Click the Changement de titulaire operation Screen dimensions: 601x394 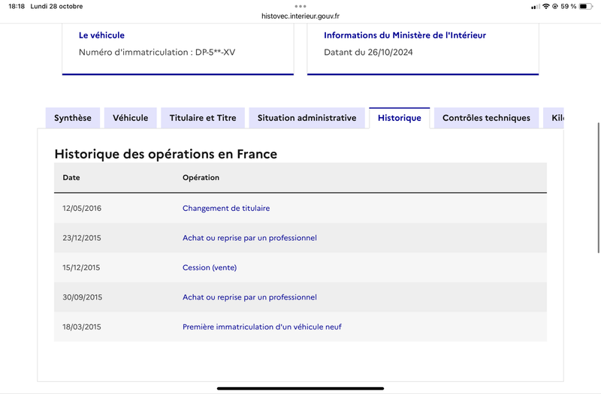[x=226, y=209]
